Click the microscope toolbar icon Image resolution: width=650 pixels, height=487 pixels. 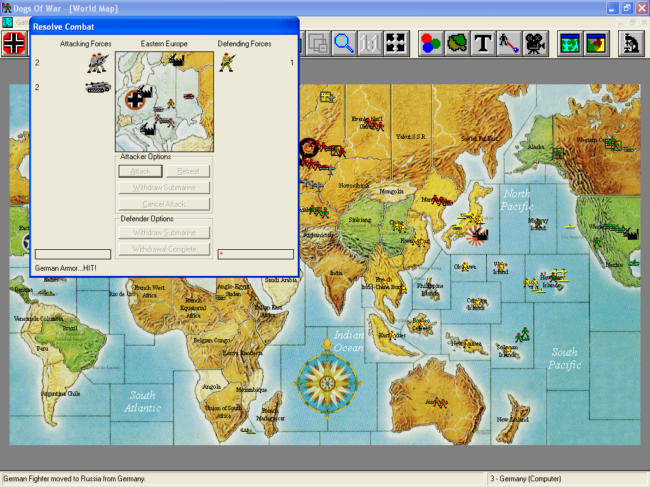631,43
